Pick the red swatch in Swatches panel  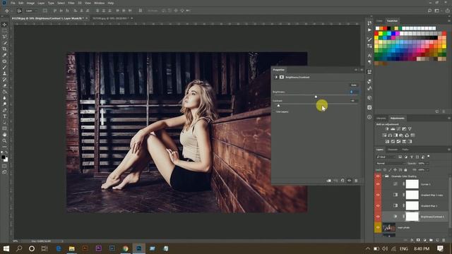[x=376, y=34]
